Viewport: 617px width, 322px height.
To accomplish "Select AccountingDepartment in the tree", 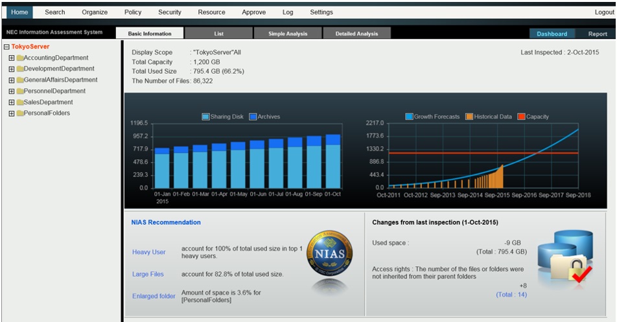I will click(x=56, y=58).
